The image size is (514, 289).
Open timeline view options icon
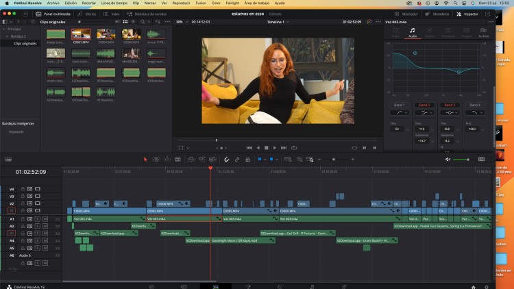[x=8, y=160]
